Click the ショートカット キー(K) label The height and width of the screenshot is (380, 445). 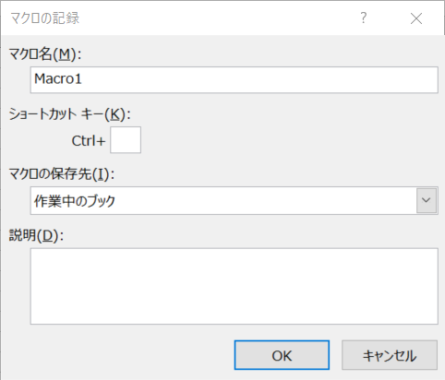[x=69, y=114]
